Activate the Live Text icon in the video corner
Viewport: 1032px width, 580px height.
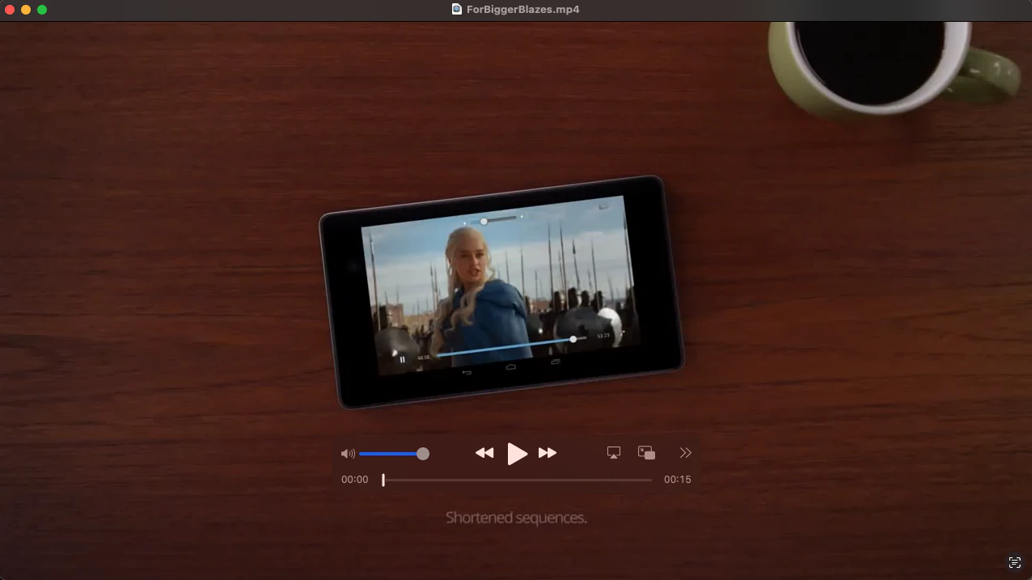tap(1014, 563)
